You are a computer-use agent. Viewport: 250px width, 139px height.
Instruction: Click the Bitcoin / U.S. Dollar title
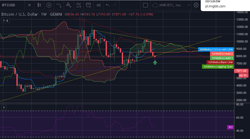click(x=20, y=14)
